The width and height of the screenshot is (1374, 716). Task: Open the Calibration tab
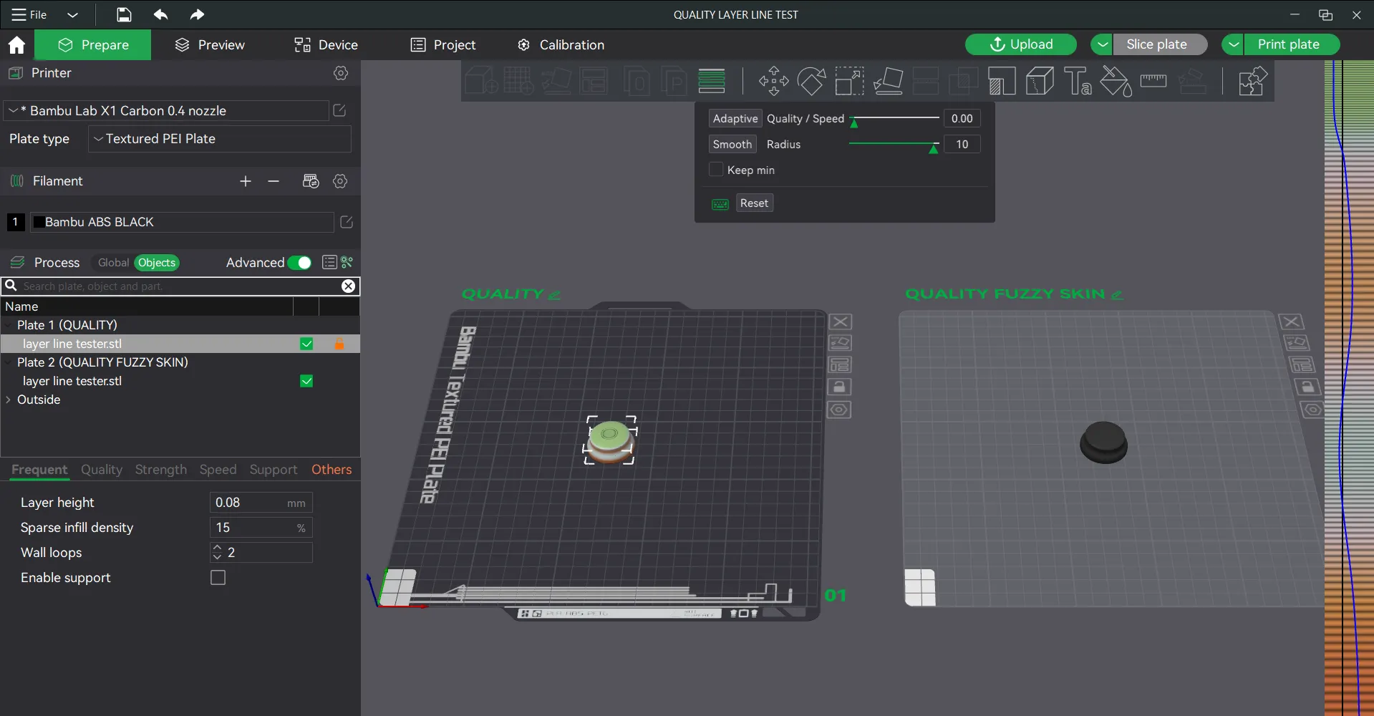click(x=561, y=45)
